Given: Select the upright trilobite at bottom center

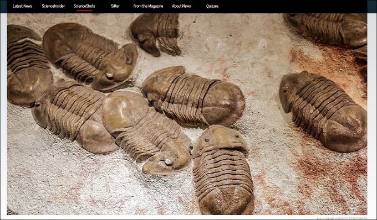Looking at the screenshot, I should click(x=223, y=169).
